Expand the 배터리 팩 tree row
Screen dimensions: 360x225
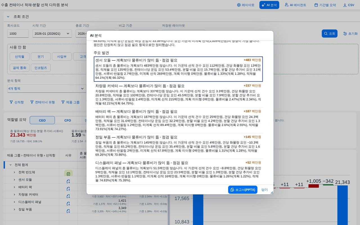[14, 187]
